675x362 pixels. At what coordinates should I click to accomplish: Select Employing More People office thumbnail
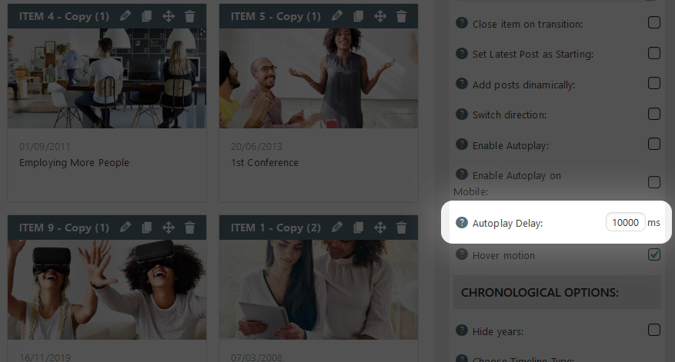(x=107, y=78)
